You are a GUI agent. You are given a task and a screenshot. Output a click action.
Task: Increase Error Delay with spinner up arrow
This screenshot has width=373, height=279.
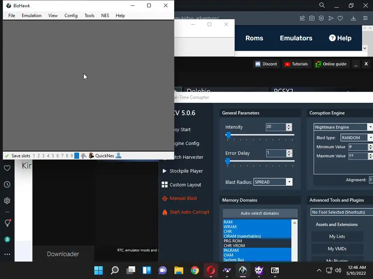289,151
